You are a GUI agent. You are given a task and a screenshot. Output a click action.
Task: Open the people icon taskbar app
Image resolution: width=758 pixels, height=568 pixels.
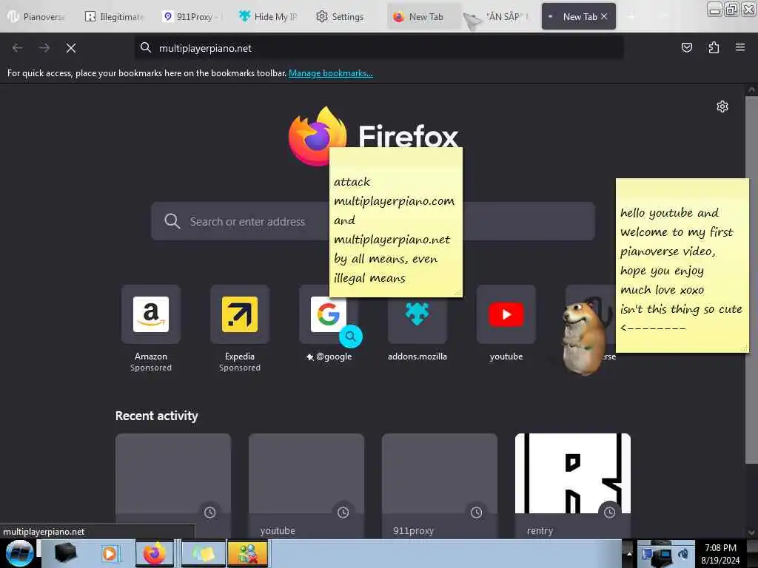[x=247, y=553]
